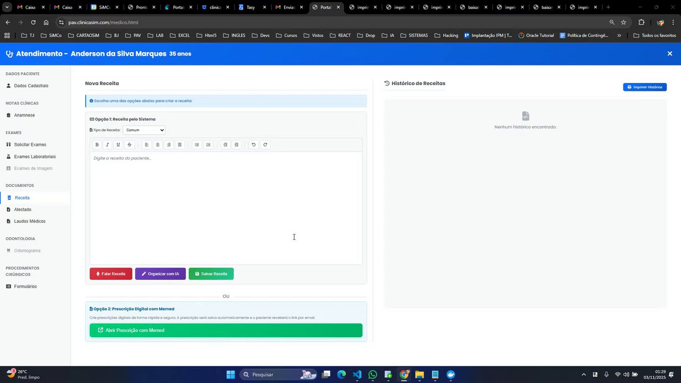Select Atestado in the sidebar
Viewport: 681px width, 383px height.
22,210
